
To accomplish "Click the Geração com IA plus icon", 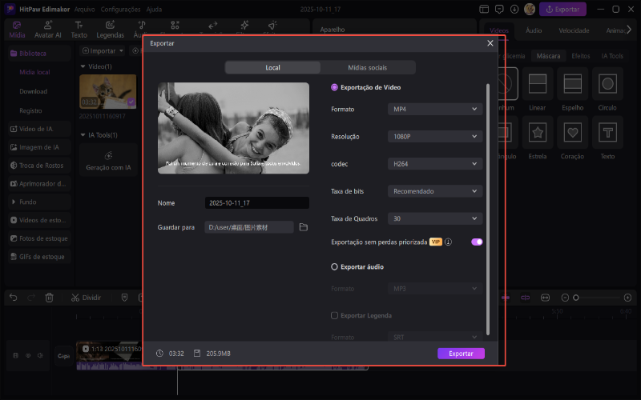I will click(x=109, y=155).
